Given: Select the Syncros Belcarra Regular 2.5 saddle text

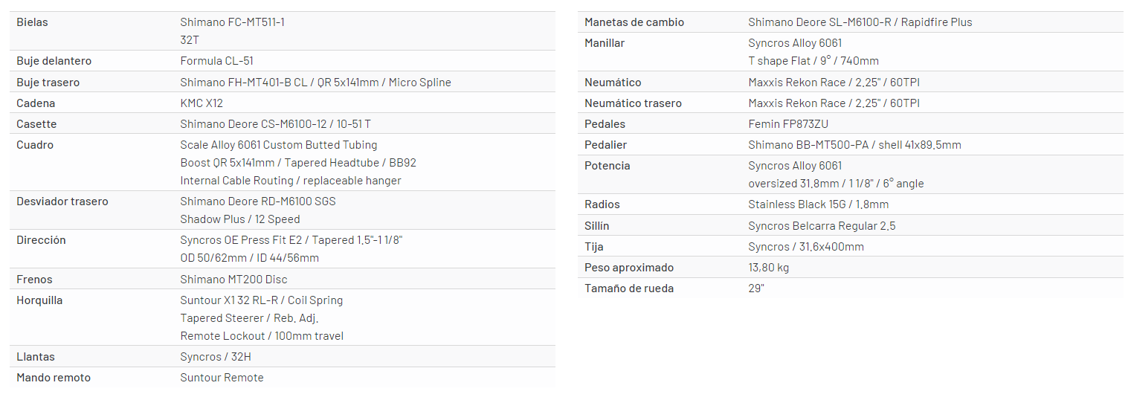Looking at the screenshot, I should 822,226.
